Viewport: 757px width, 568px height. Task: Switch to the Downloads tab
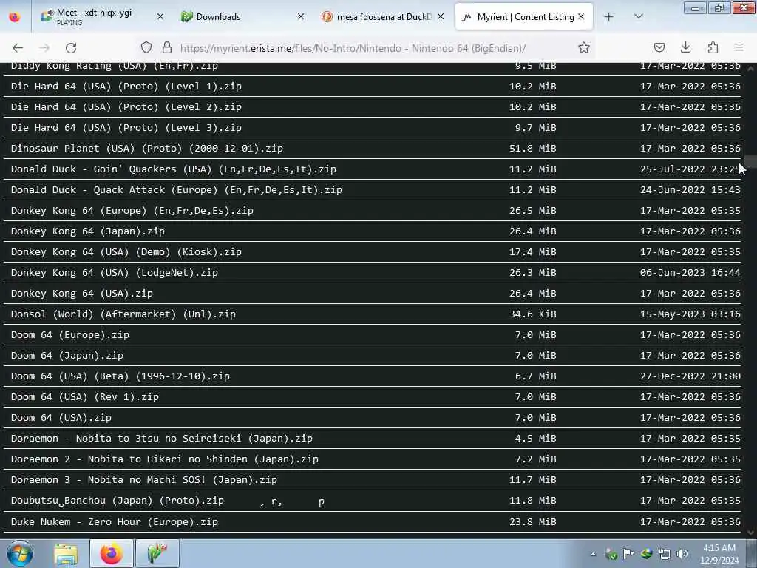click(242, 17)
